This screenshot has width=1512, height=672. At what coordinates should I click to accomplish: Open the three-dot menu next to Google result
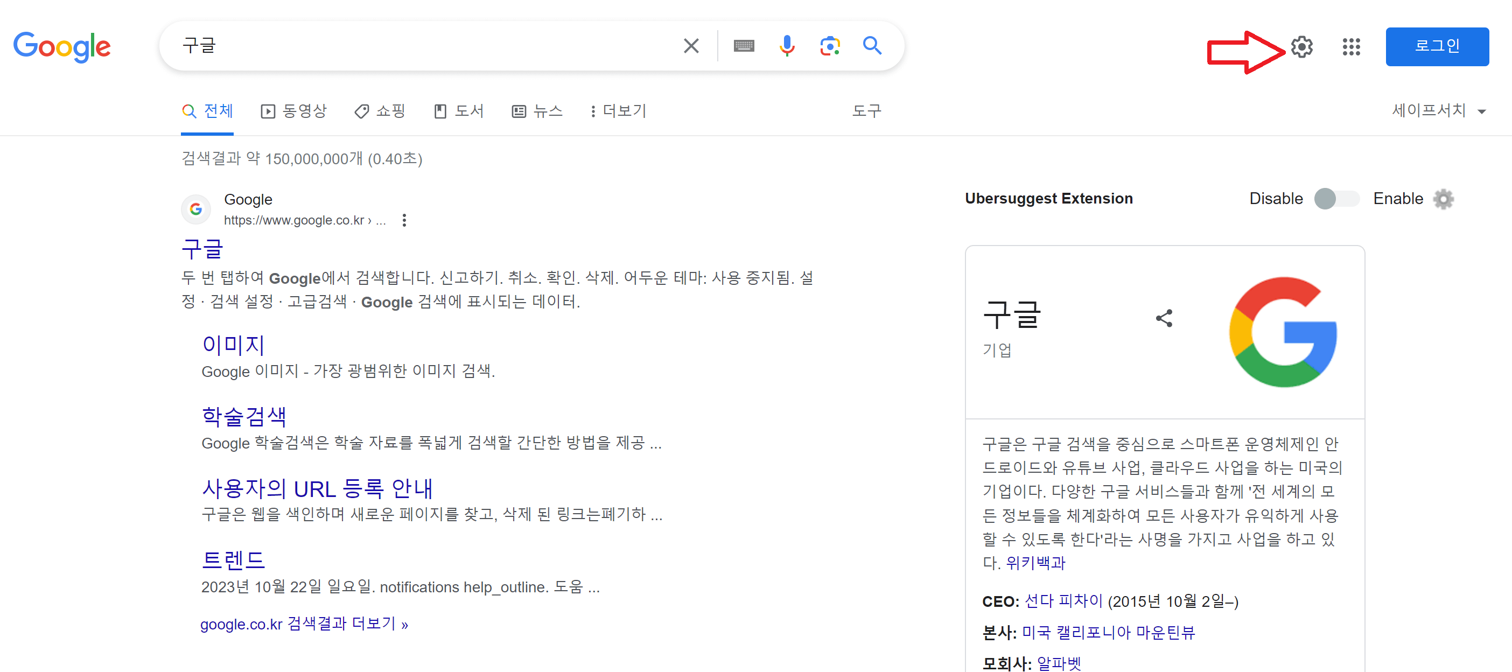(x=404, y=221)
